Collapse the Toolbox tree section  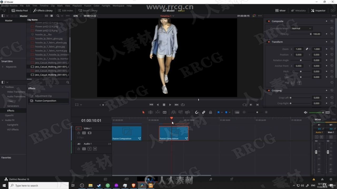[x=3, y=87]
